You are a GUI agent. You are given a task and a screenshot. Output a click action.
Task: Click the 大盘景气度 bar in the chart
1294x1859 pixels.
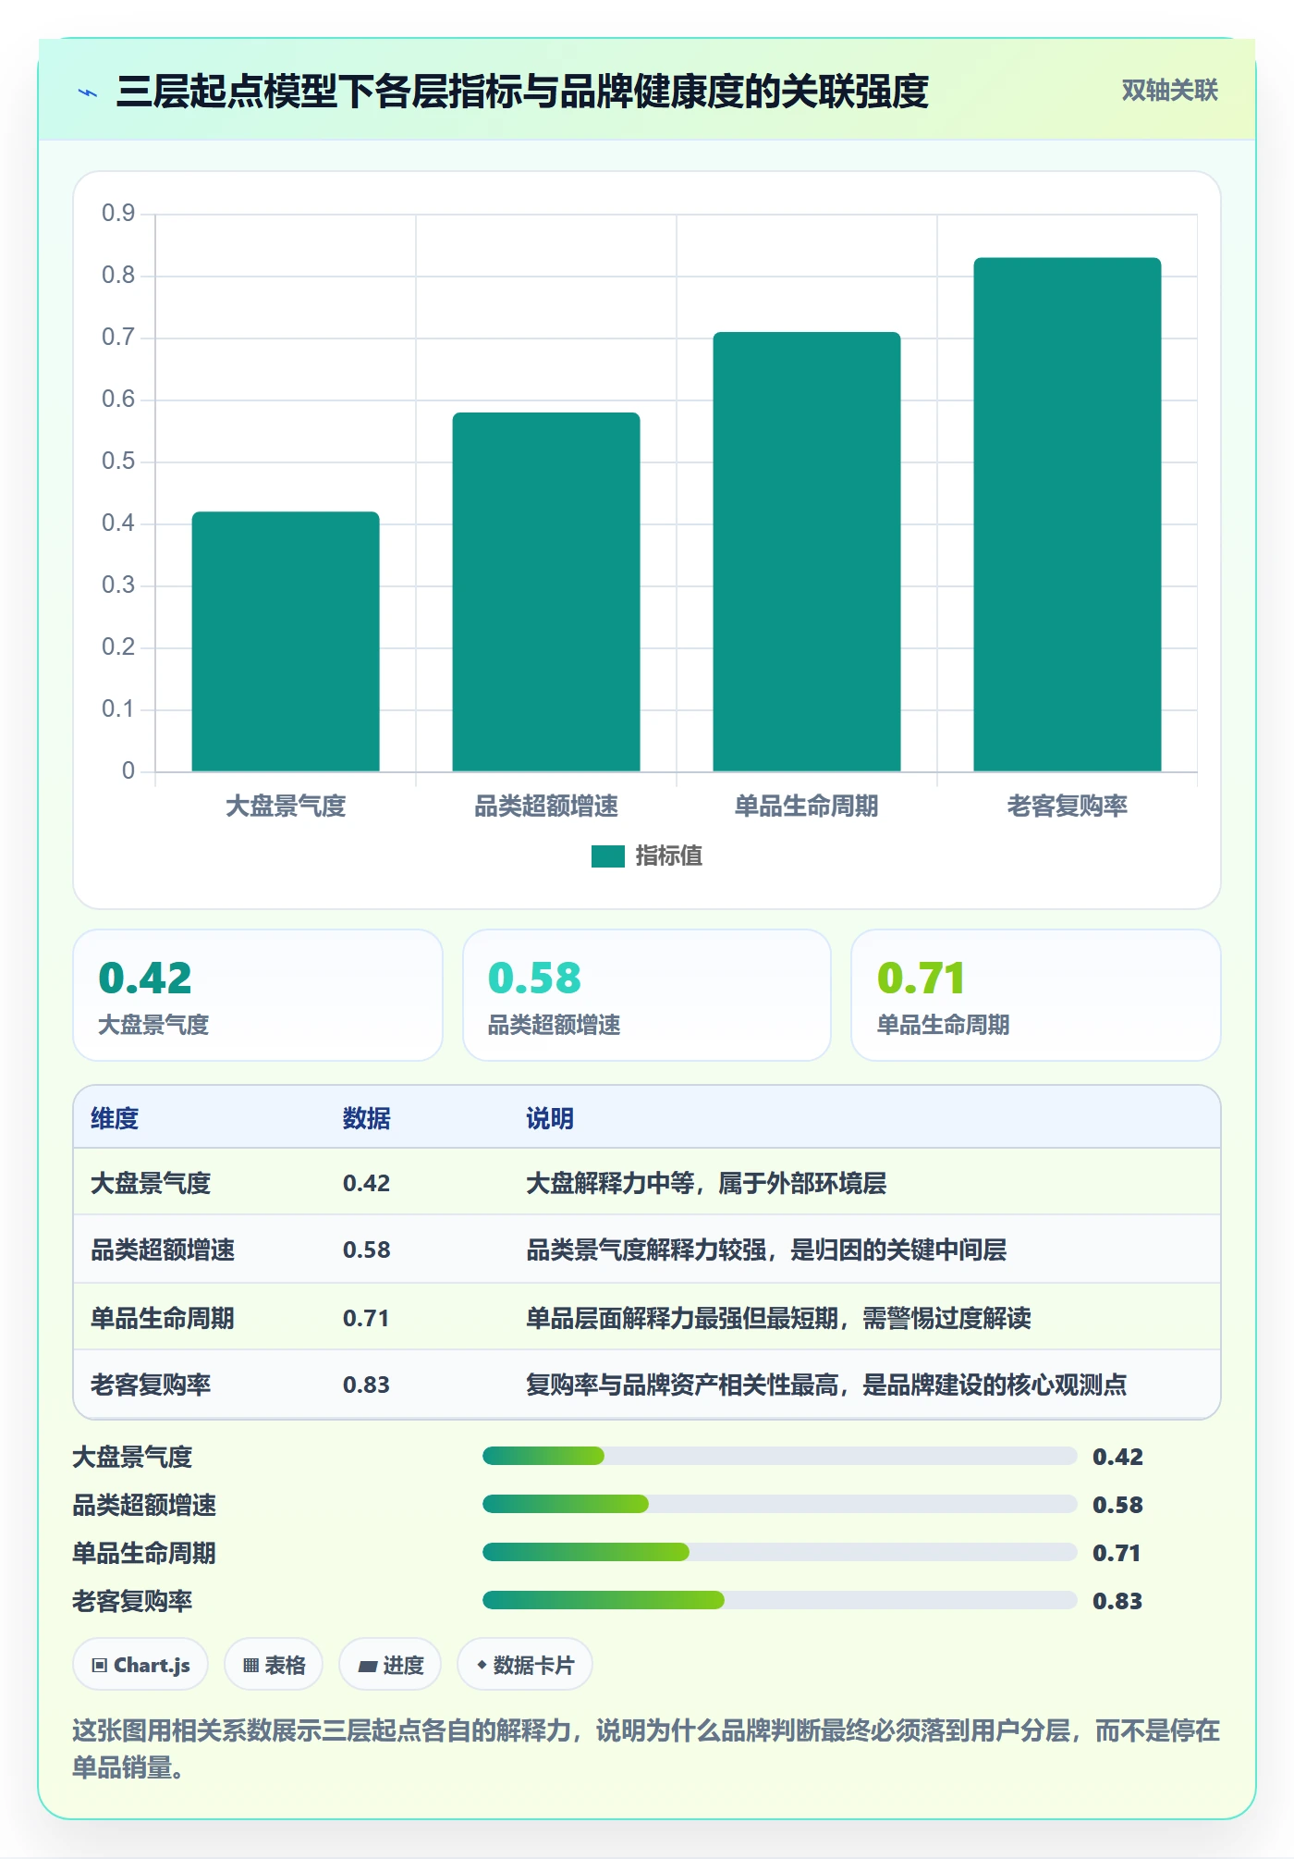286,641
